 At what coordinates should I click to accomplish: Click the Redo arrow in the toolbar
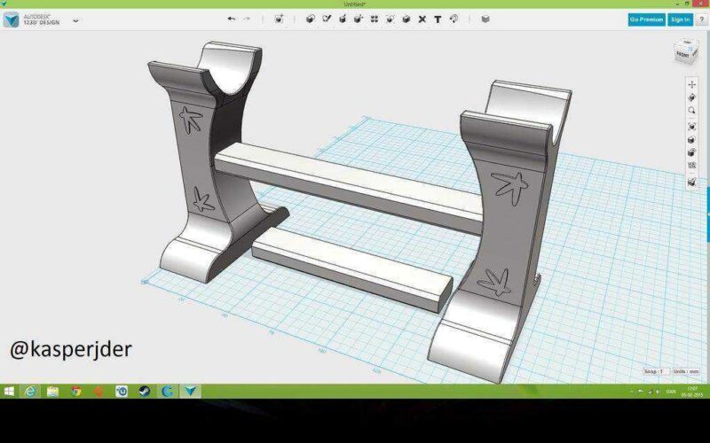247,19
